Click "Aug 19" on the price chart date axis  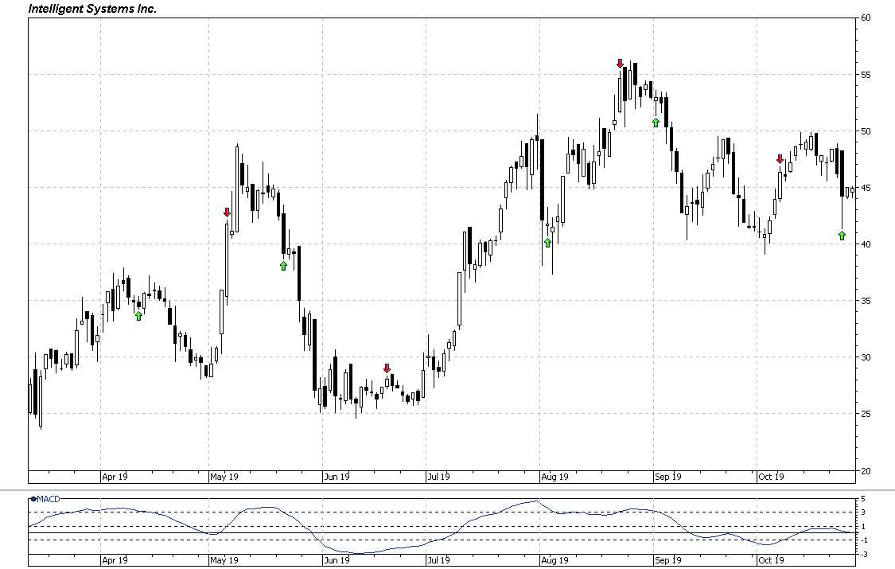point(555,477)
